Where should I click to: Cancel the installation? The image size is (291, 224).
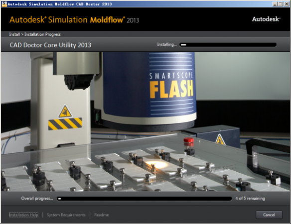tap(269, 215)
